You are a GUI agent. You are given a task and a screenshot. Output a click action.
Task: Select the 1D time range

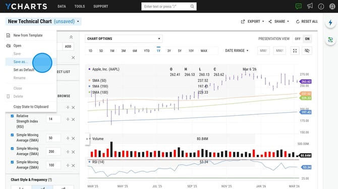(90, 51)
